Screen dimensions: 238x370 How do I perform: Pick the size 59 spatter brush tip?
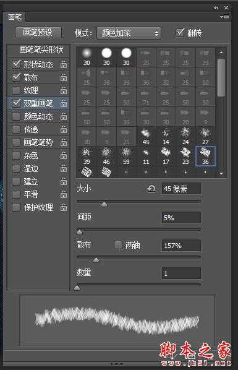click(x=126, y=156)
